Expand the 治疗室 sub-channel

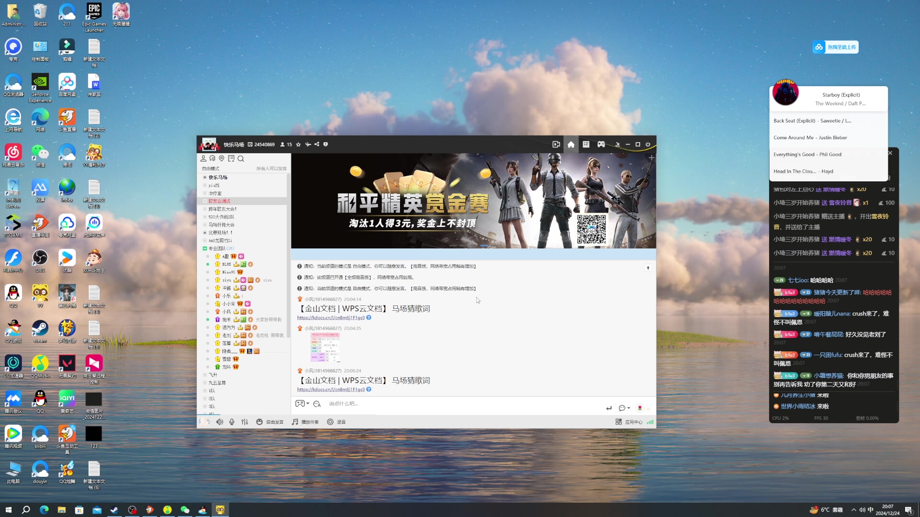click(205, 193)
